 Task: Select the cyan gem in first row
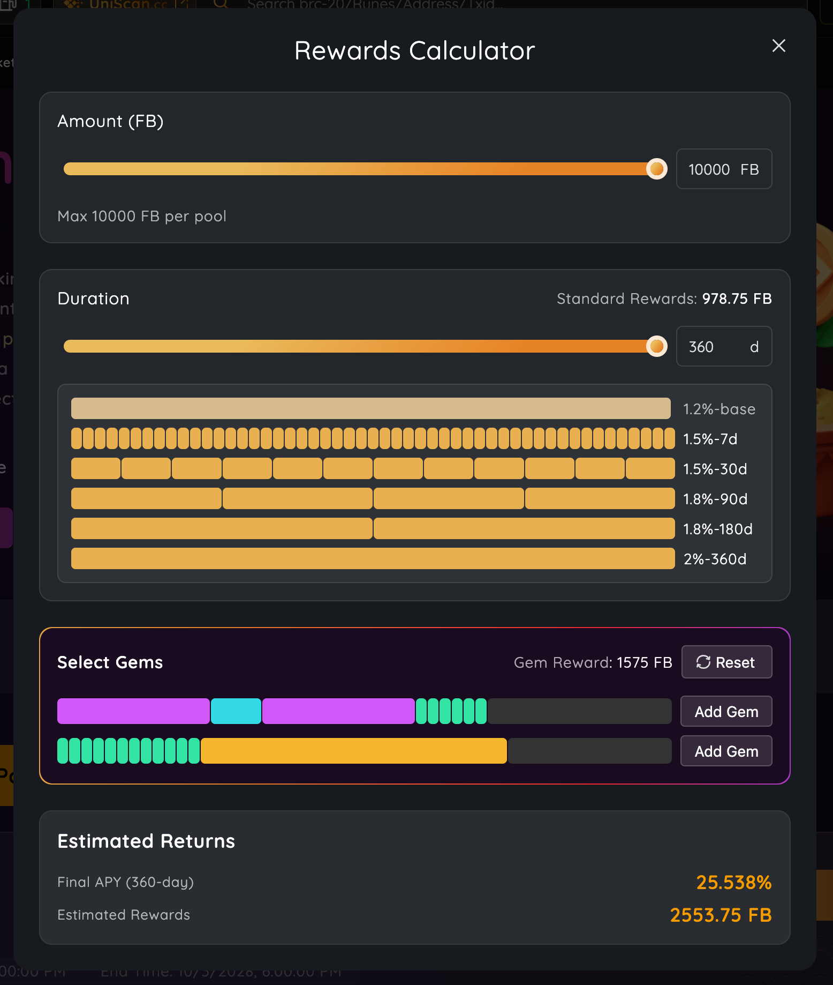(236, 712)
